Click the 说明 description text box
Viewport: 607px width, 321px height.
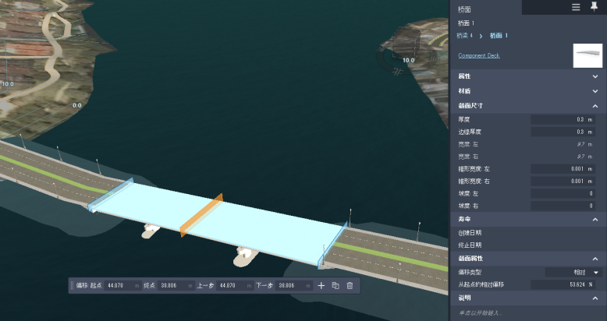click(x=528, y=313)
